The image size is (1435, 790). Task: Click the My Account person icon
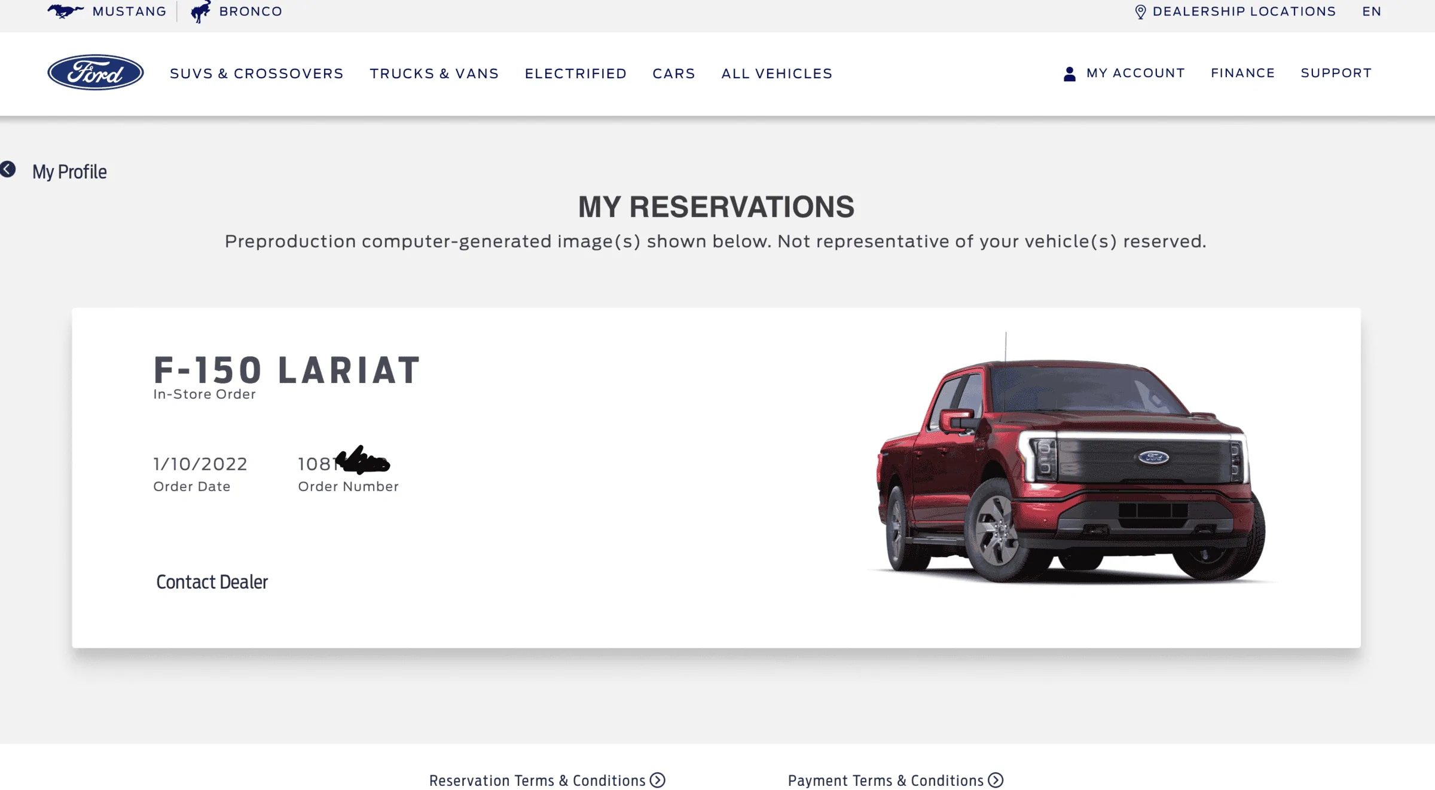point(1070,74)
